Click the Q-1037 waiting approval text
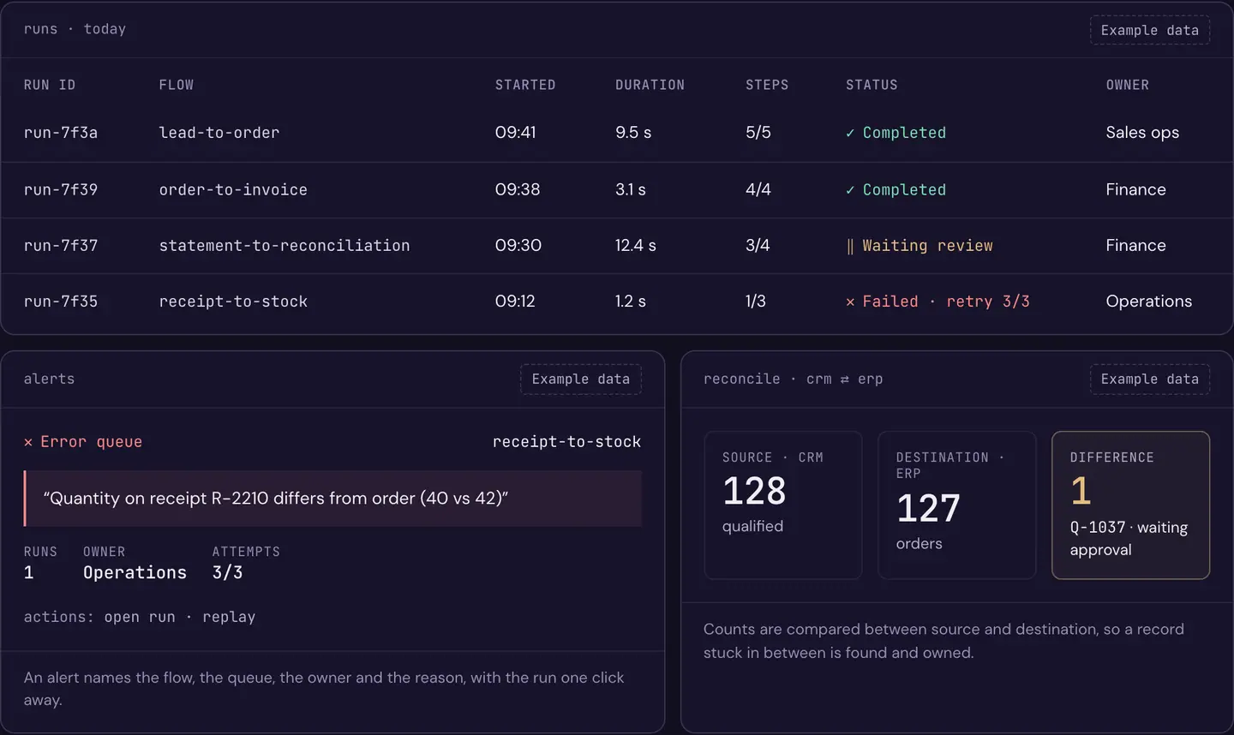This screenshot has width=1234, height=735. [x=1129, y=539]
